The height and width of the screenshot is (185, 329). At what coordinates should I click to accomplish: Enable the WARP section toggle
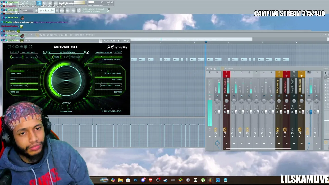point(57,57)
